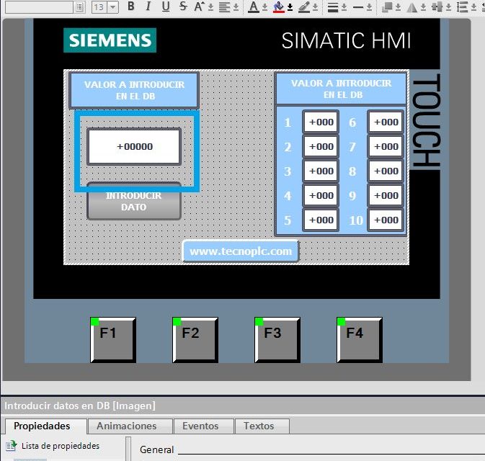Viewport: 485px width, 461px height.
Task: Apply the font color (A) swatch
Action: 254,7
